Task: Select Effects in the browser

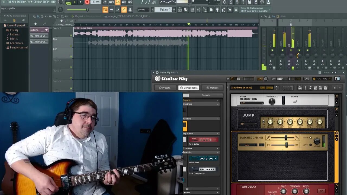Action: coord(14,39)
